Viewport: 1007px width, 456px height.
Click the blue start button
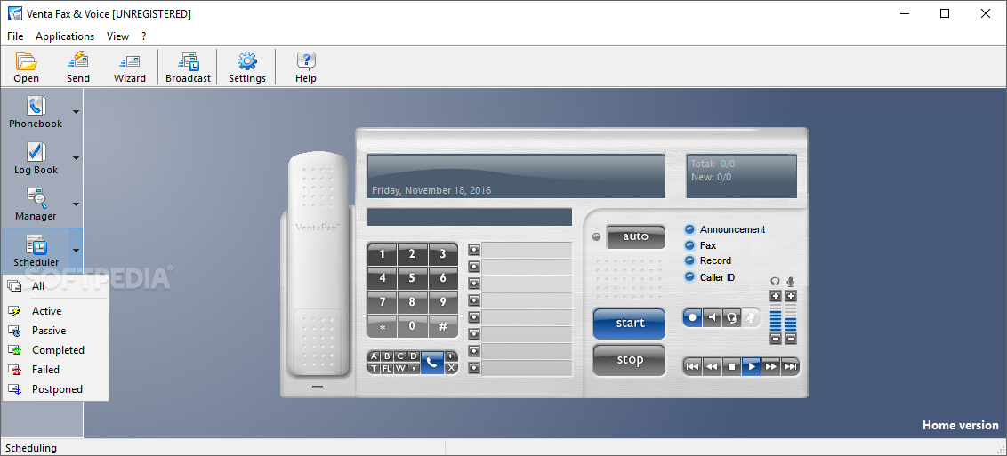point(630,324)
